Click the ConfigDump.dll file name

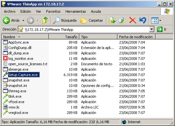coord(20,48)
